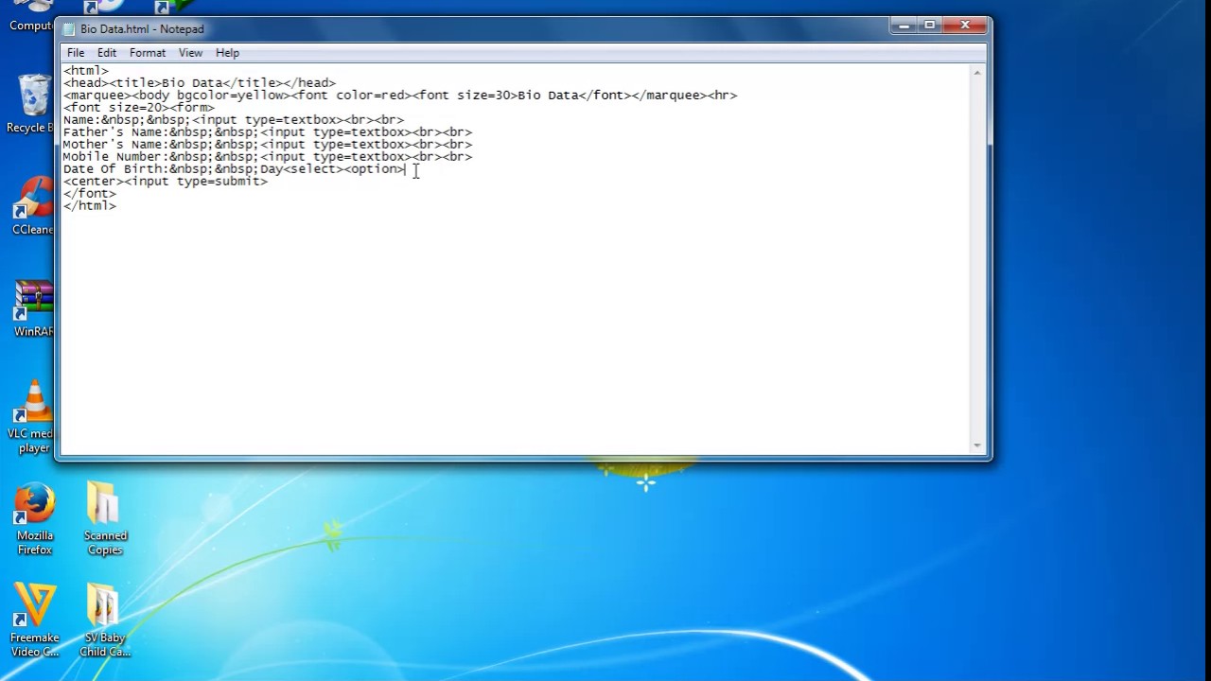Place cursor in the Mobile Number line

point(268,157)
